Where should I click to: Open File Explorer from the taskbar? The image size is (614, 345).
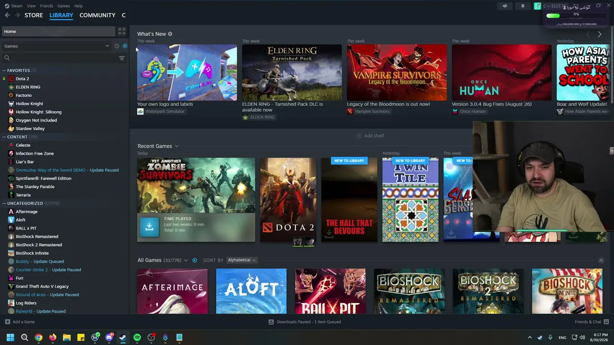tap(67, 337)
